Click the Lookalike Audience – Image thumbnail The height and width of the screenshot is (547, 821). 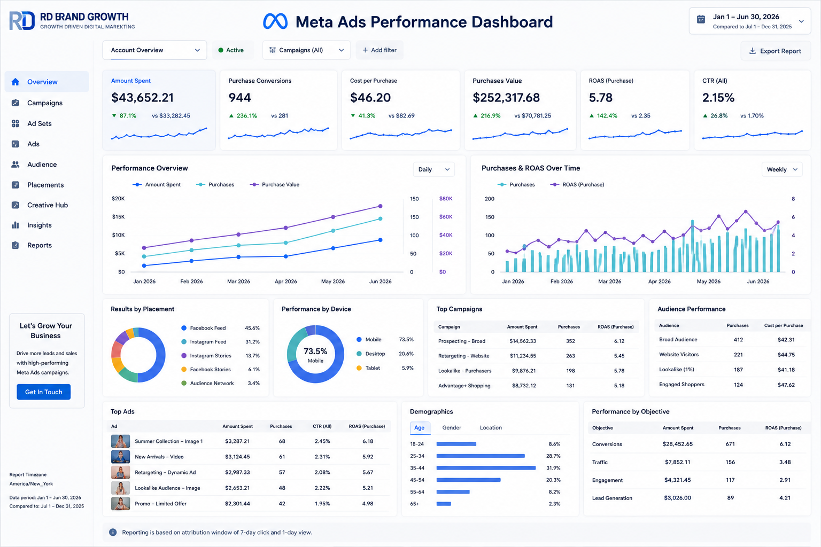point(120,488)
